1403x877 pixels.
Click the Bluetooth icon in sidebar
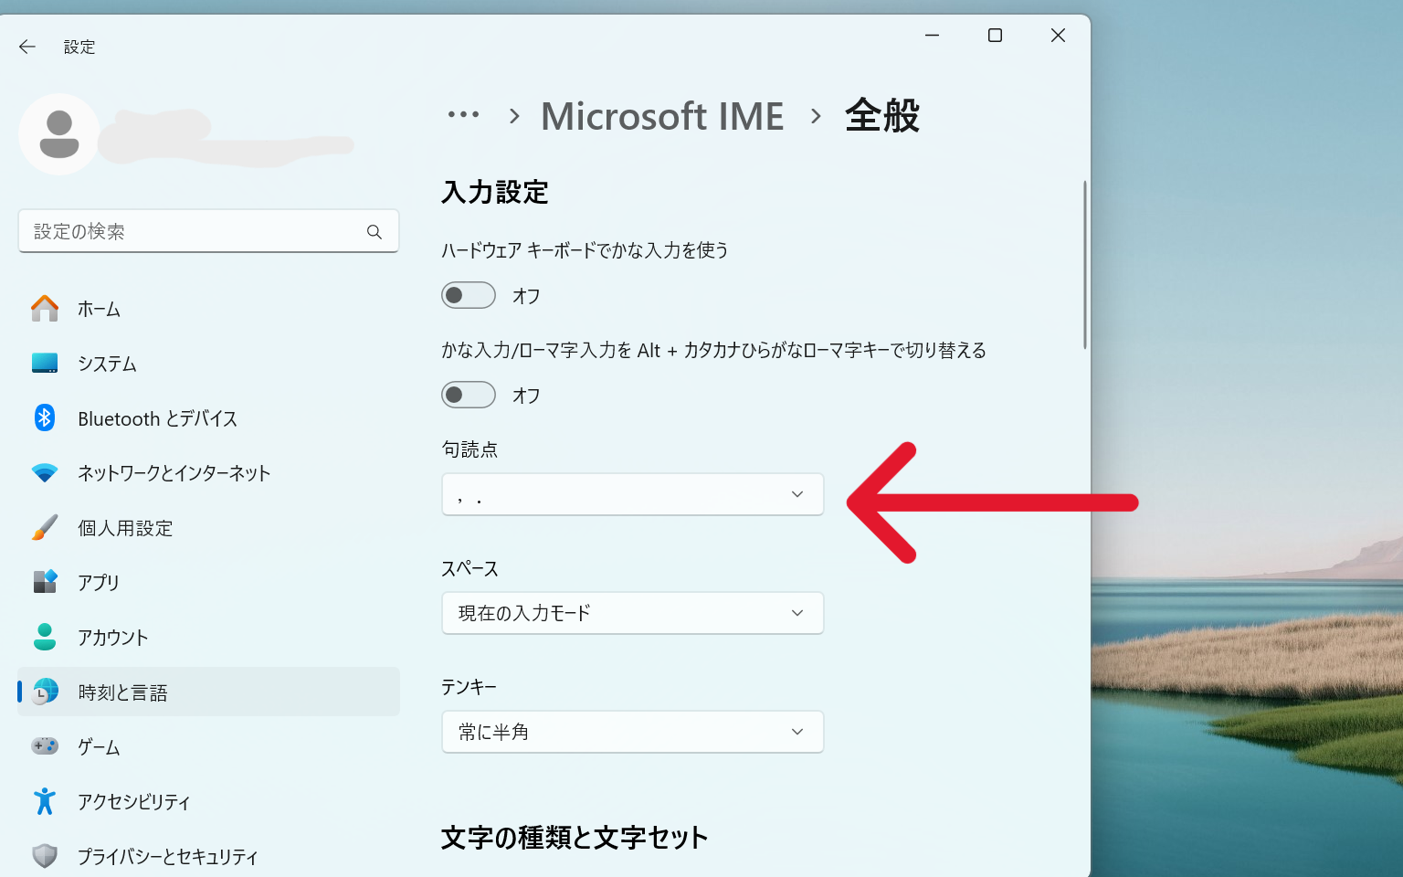coord(45,417)
